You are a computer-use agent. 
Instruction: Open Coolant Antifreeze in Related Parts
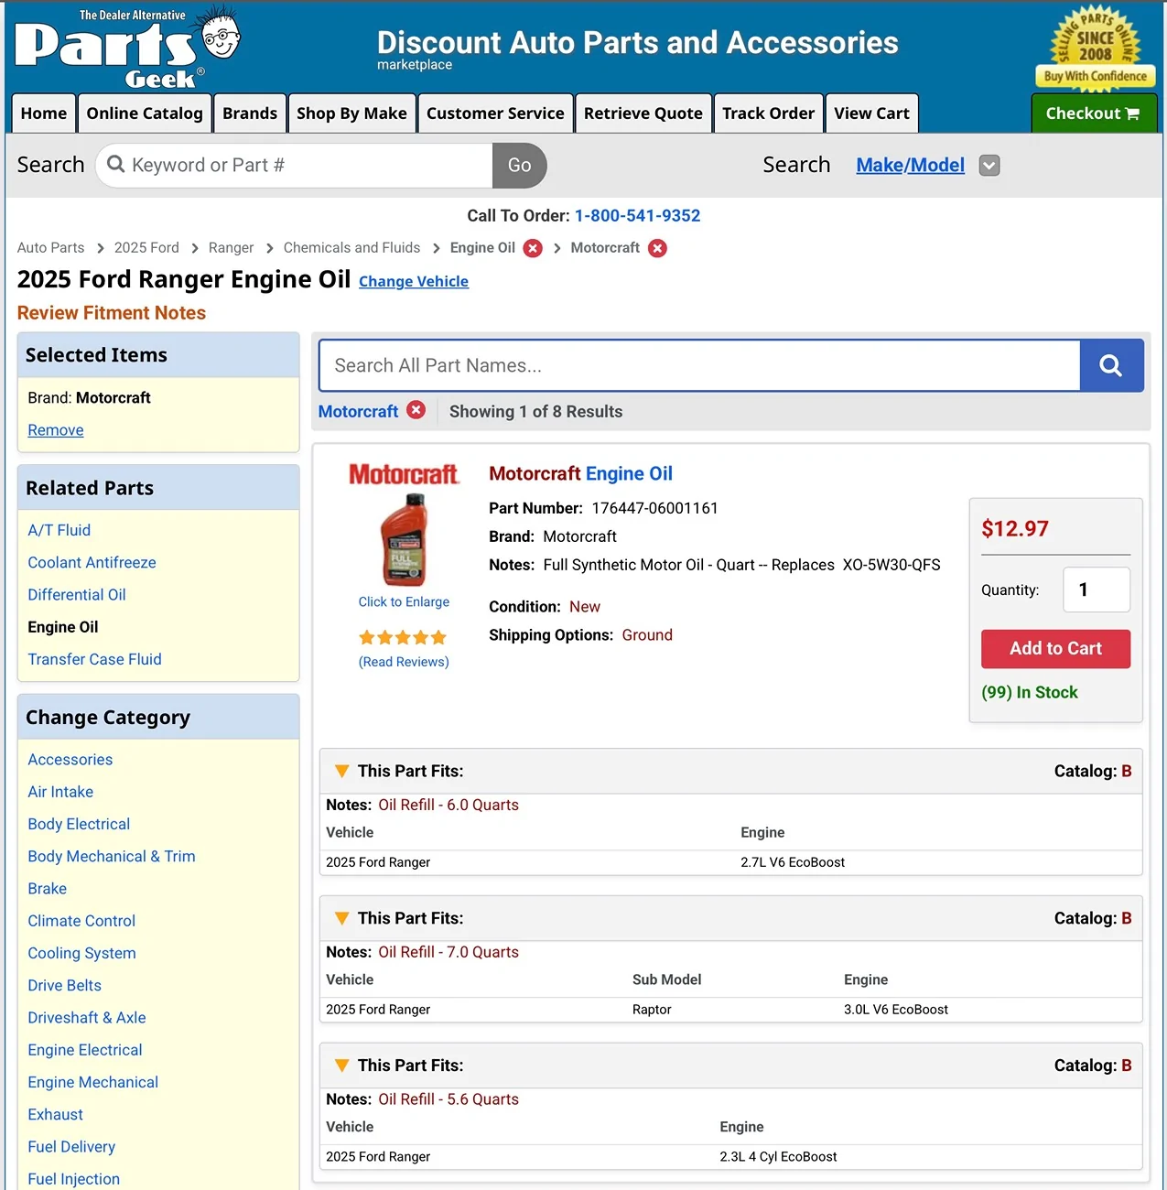(92, 562)
